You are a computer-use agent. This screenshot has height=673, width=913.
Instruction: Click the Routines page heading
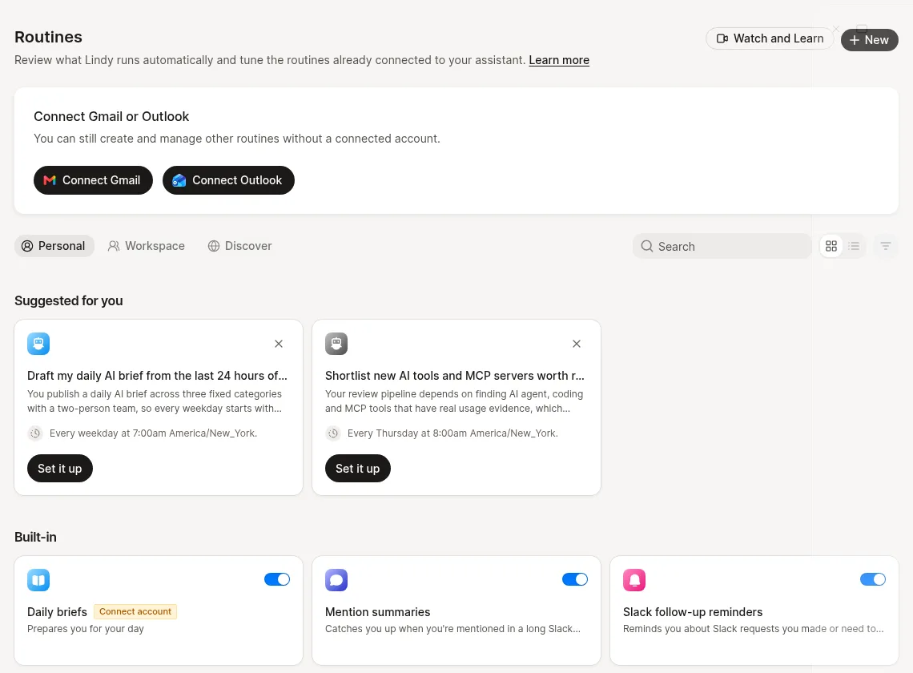tap(48, 37)
